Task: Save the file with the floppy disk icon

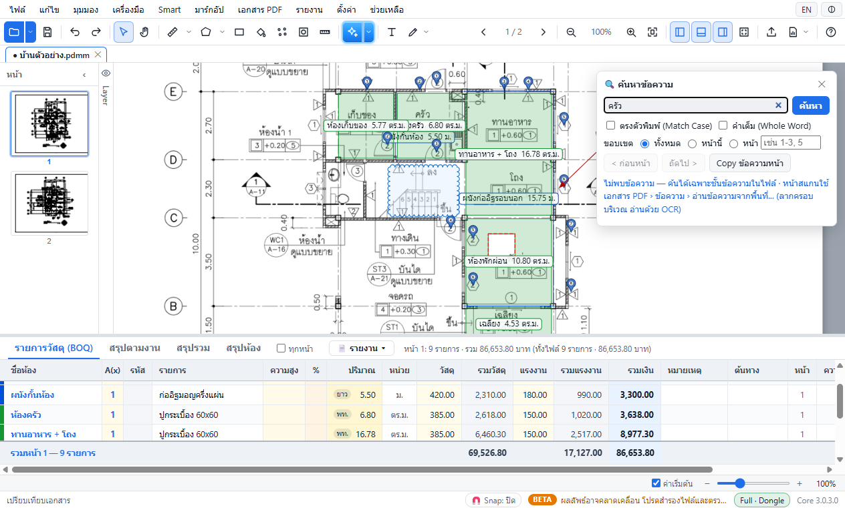Action: coord(47,32)
